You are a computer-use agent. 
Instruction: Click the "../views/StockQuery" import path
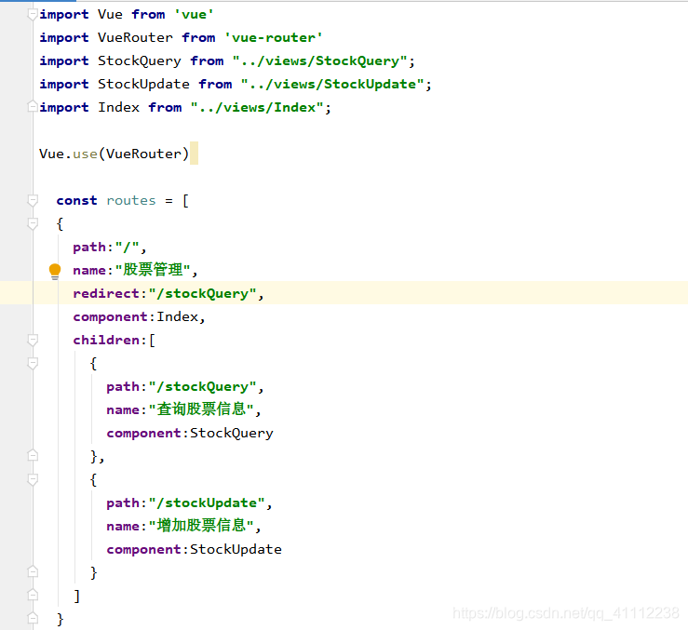coord(319,61)
